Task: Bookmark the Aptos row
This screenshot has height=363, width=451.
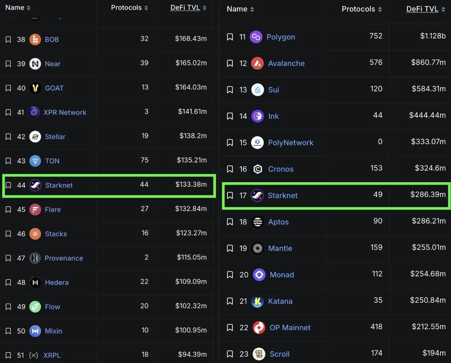Action: pos(230,222)
